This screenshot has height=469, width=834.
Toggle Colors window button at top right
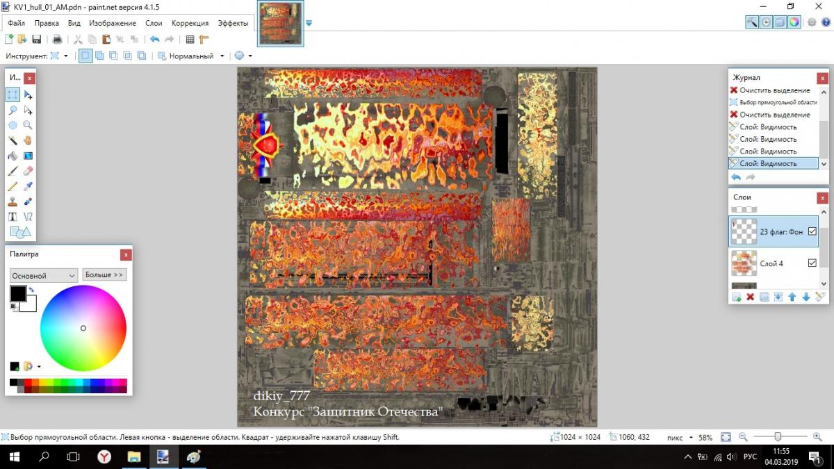(794, 22)
